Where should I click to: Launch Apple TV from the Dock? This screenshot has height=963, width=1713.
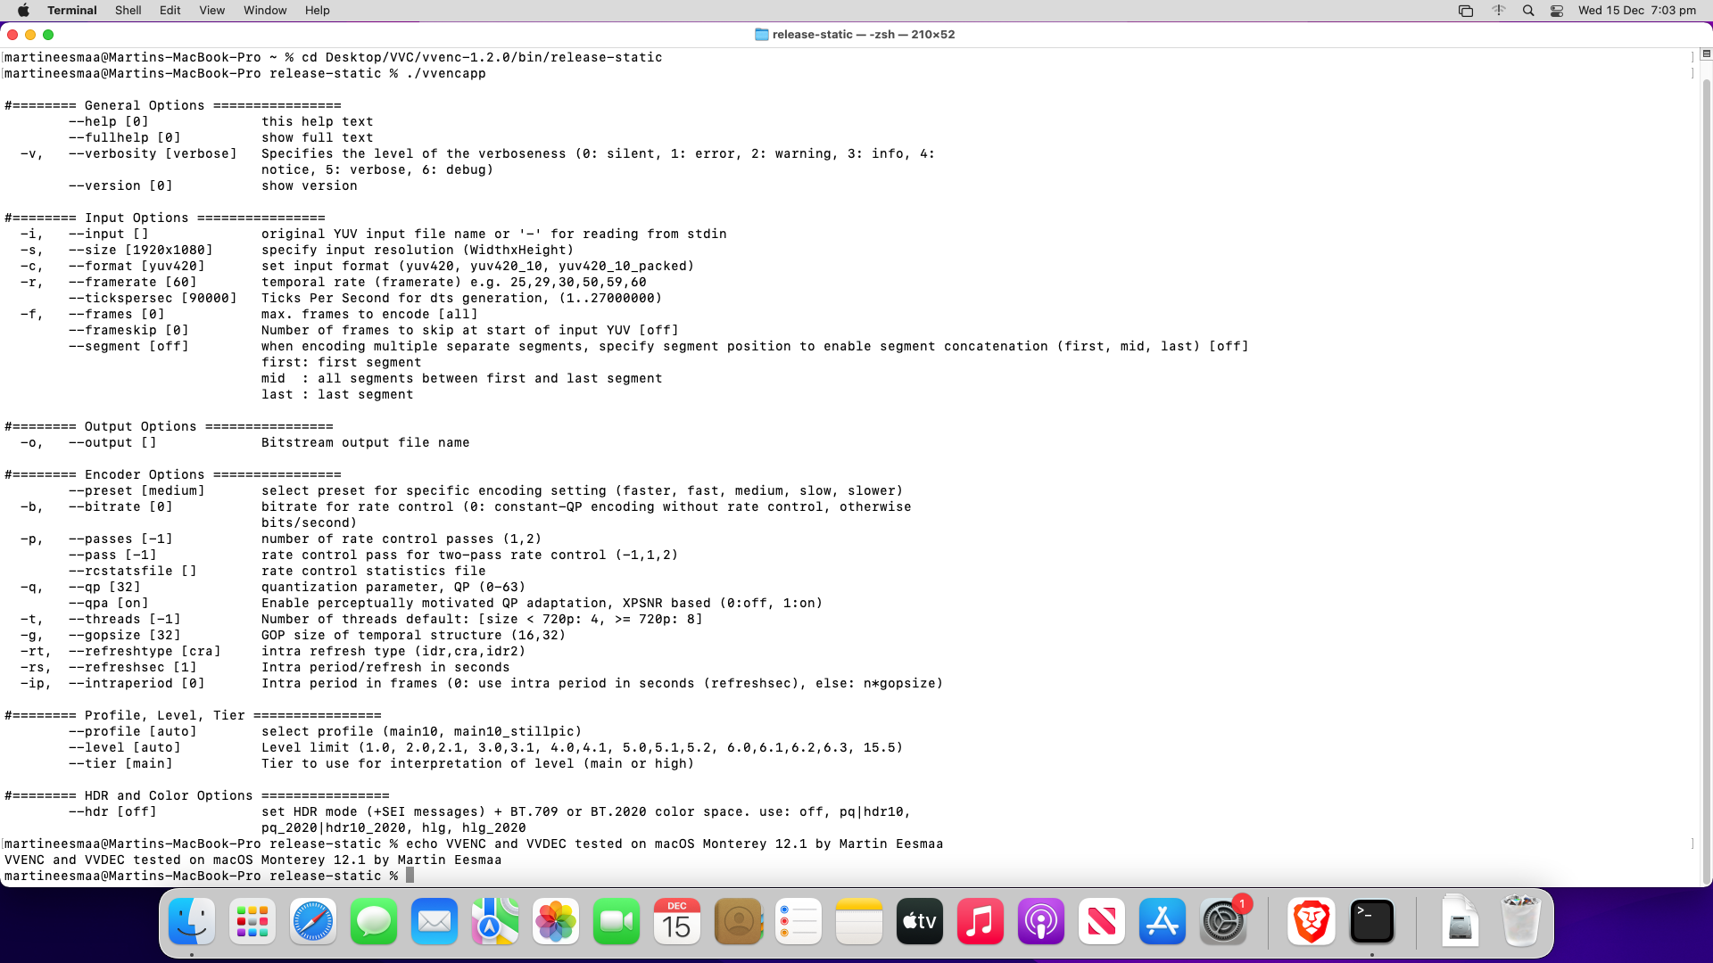coord(920,921)
